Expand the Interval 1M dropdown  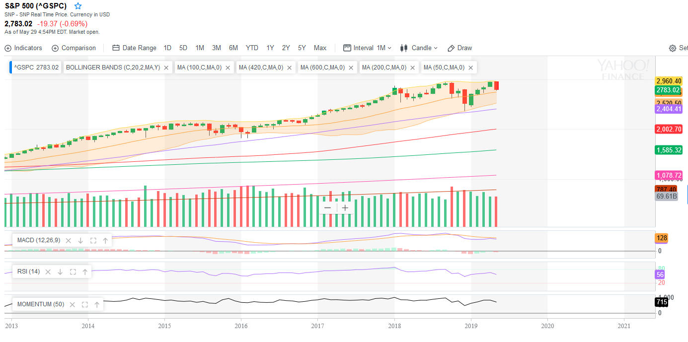pos(368,48)
